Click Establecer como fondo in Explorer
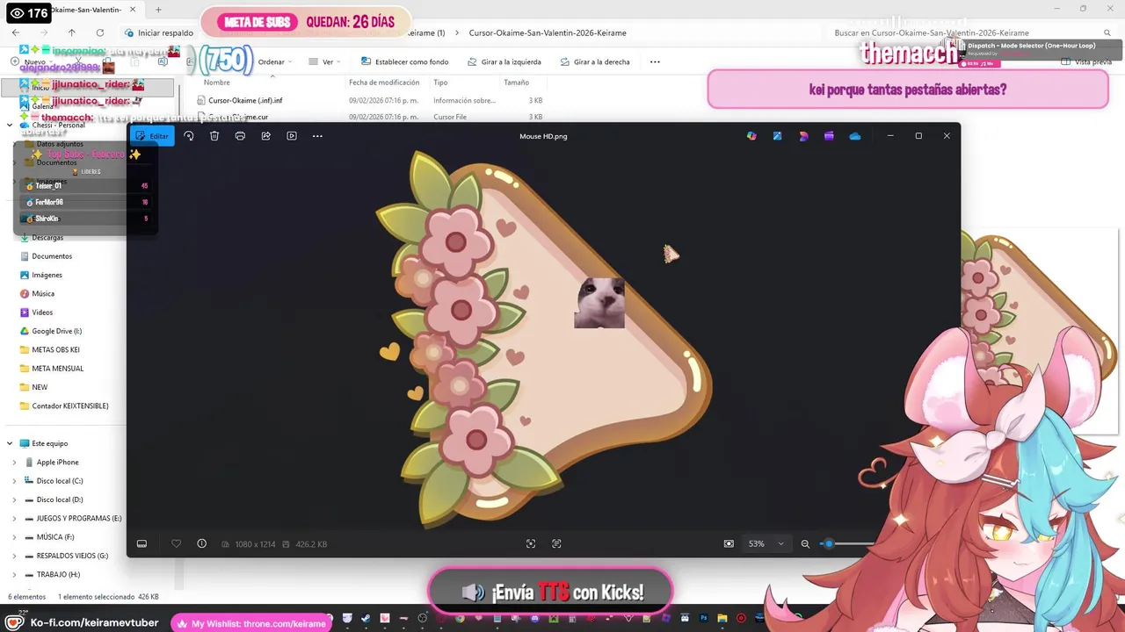1125x632 pixels. click(403, 62)
